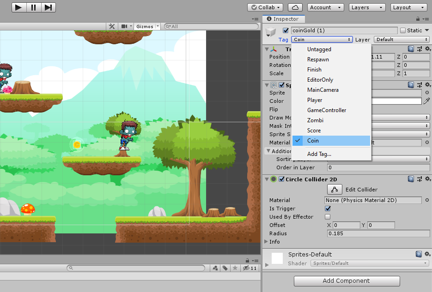The image size is (432, 292).
Task: Click the coinGold game object cube icon
Action: click(271, 32)
